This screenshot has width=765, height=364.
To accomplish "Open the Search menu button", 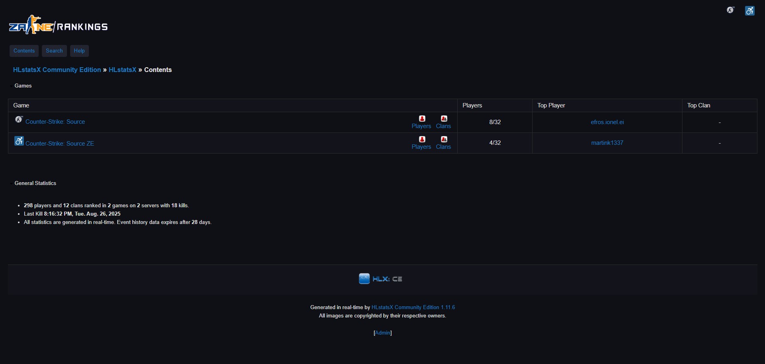I will [54, 51].
